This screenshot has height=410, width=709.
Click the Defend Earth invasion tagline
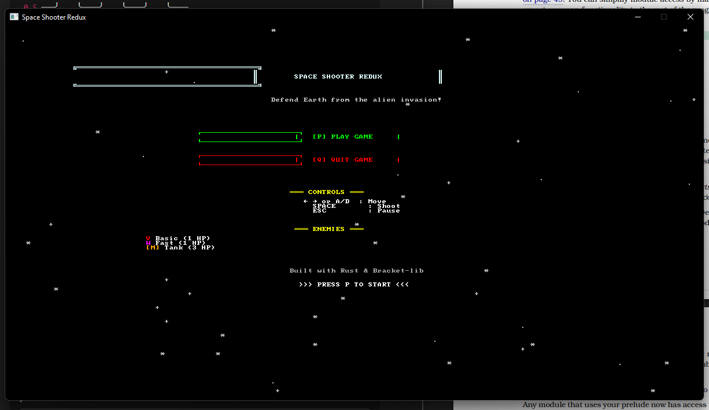(356, 99)
